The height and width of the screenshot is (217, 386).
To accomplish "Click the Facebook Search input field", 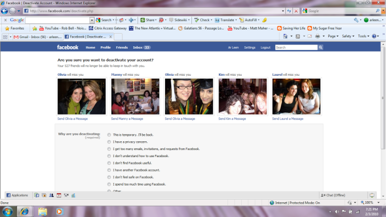I will [x=297, y=47].
